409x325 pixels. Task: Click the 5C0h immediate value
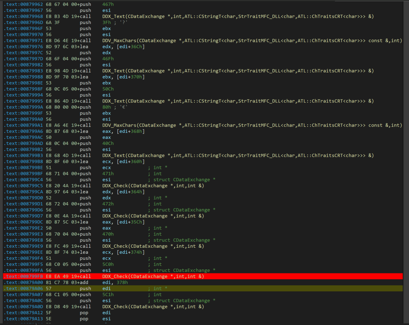click(x=108, y=264)
